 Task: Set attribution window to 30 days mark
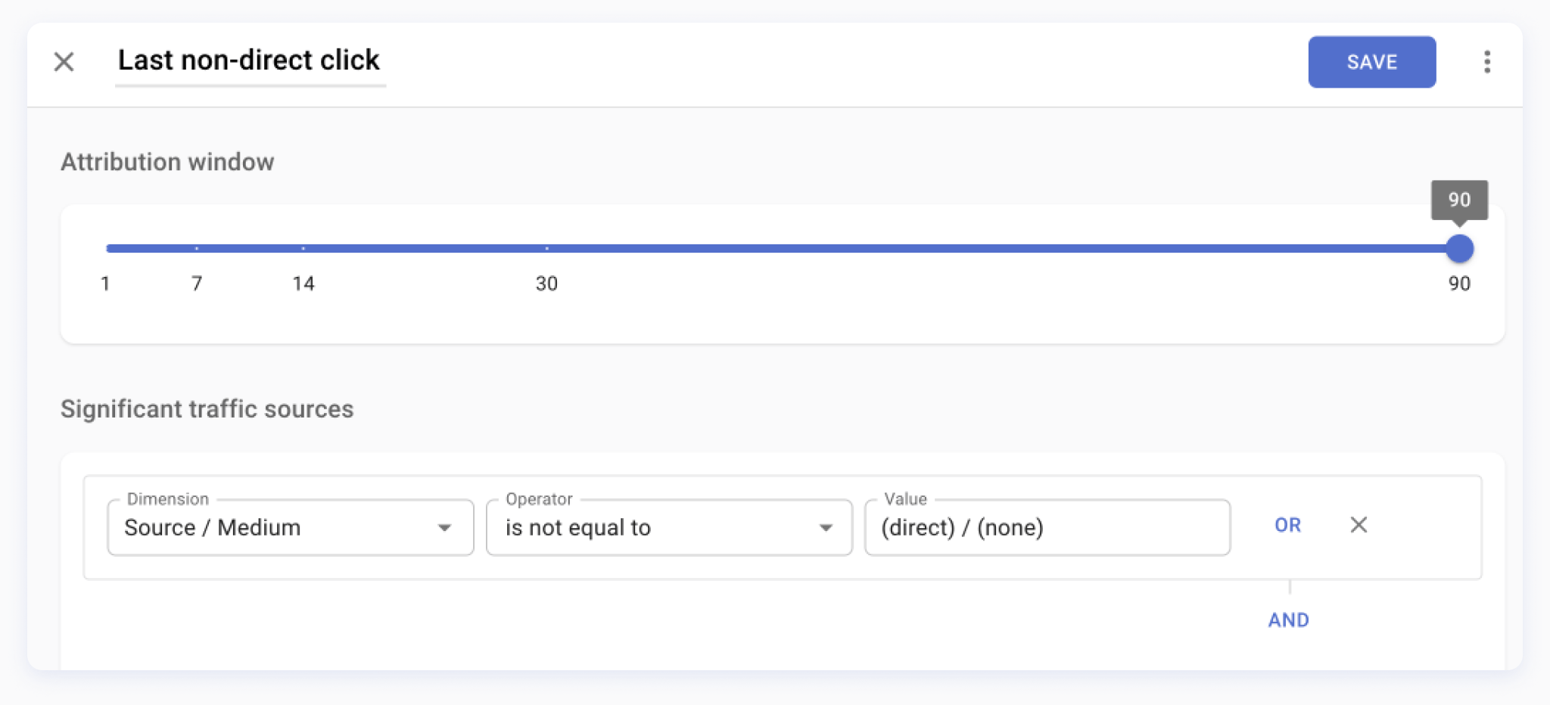tap(546, 248)
